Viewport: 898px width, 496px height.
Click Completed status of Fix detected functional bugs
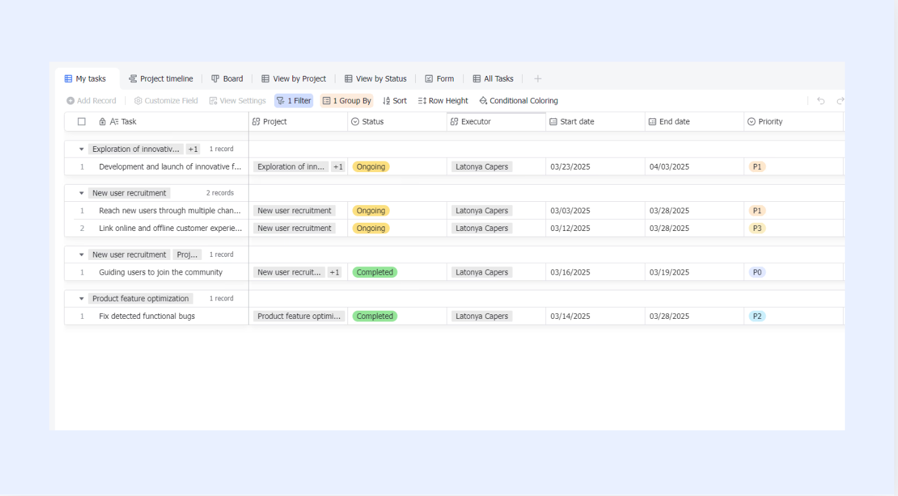375,316
